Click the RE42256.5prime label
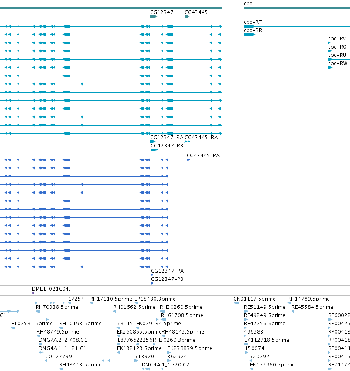The width and height of the screenshot is (350, 371). point(264,324)
